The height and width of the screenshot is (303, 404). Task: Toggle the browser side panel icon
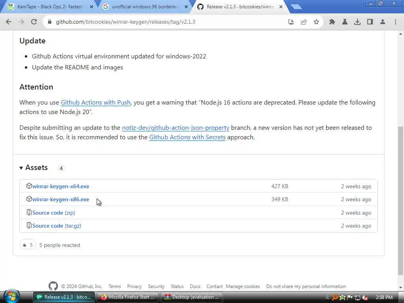[370, 22]
